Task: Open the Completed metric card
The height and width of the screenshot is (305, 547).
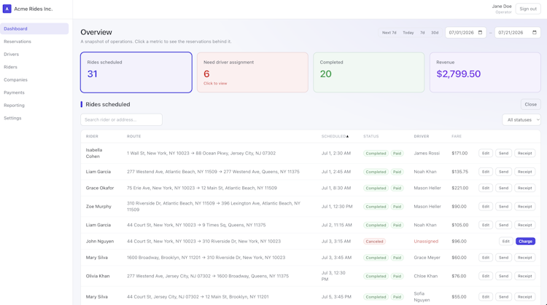Action: 369,72
